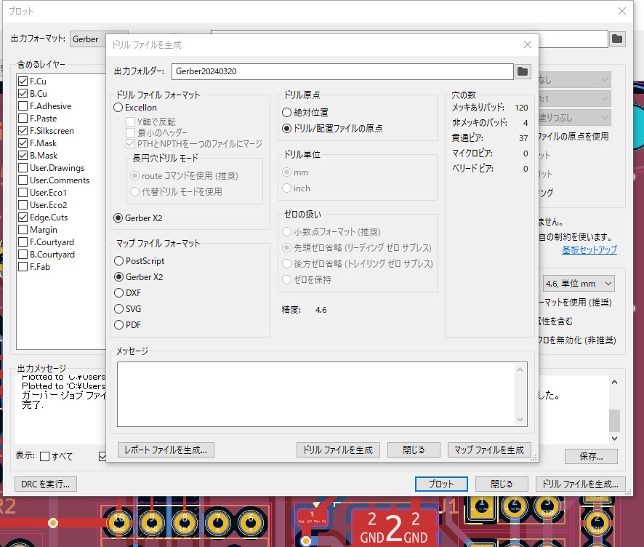
Task: Open the output format Gerber dropdown
Action: click(x=98, y=39)
